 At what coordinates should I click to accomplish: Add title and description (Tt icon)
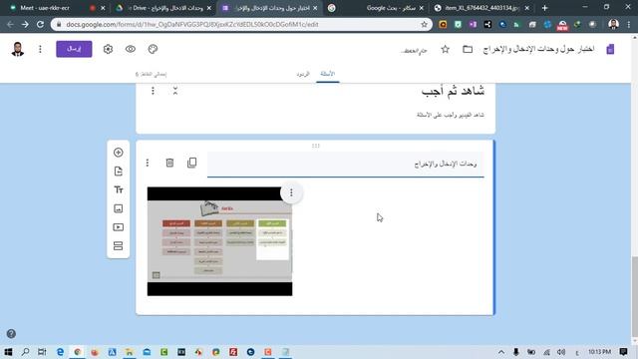coord(119,189)
